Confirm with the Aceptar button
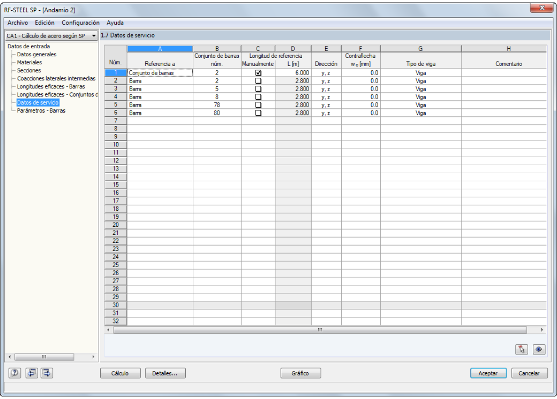Viewport: 557px width, 399px height. pyautogui.click(x=488, y=373)
